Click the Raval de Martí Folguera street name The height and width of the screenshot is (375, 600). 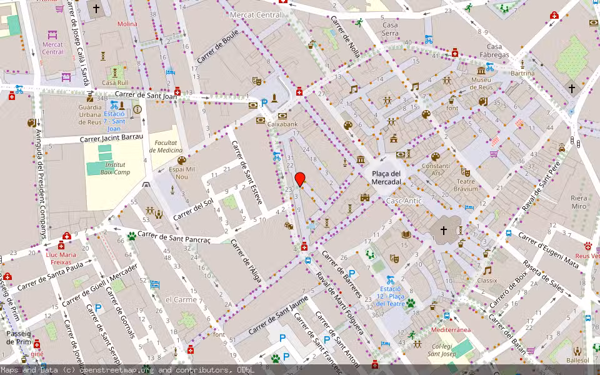pyautogui.click(x=339, y=304)
